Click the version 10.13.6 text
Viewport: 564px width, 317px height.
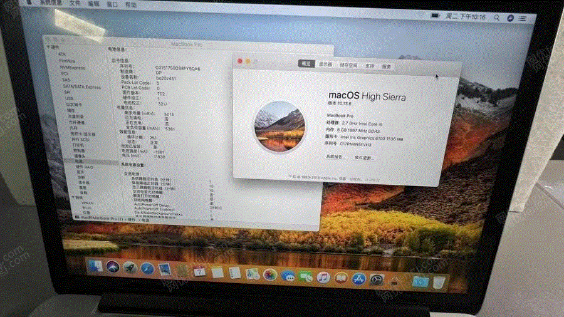click(x=340, y=103)
